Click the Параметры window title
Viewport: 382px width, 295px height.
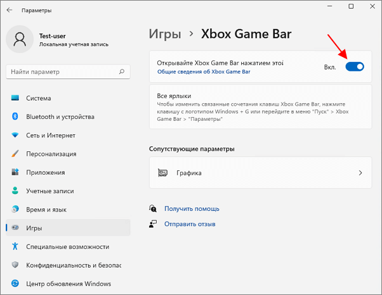(x=37, y=11)
